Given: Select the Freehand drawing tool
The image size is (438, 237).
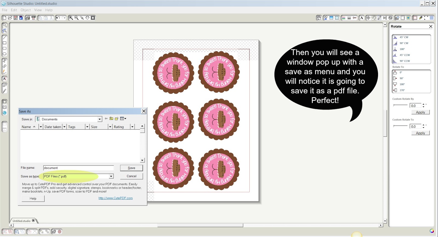Looking at the screenshot, I should 5,72.
